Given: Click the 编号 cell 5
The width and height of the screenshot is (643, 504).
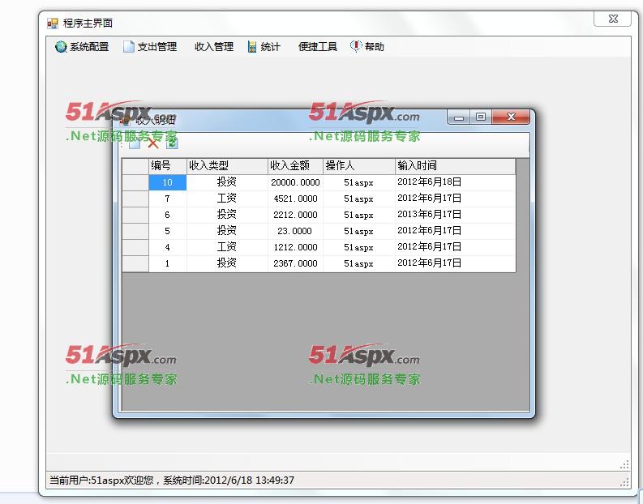Looking at the screenshot, I should (x=167, y=231).
